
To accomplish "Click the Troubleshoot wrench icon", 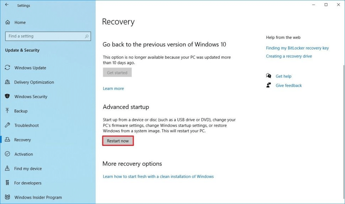I will click(x=7, y=126).
